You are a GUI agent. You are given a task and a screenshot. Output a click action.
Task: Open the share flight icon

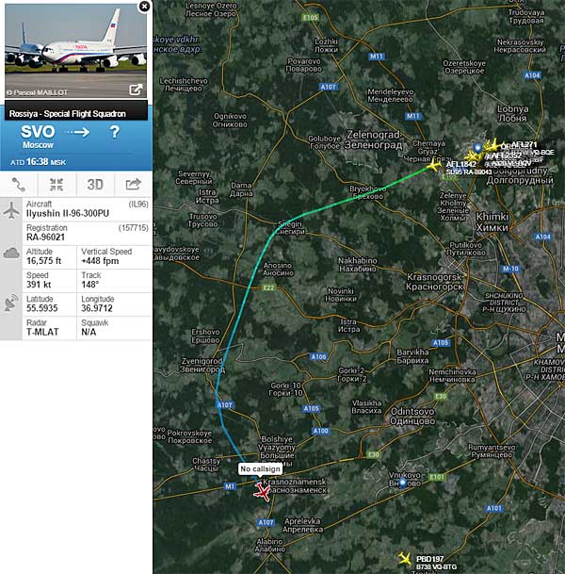pos(134,185)
